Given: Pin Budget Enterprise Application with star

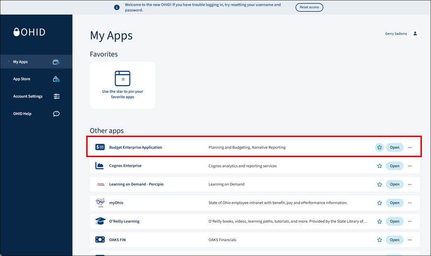Looking at the screenshot, I should (379, 148).
